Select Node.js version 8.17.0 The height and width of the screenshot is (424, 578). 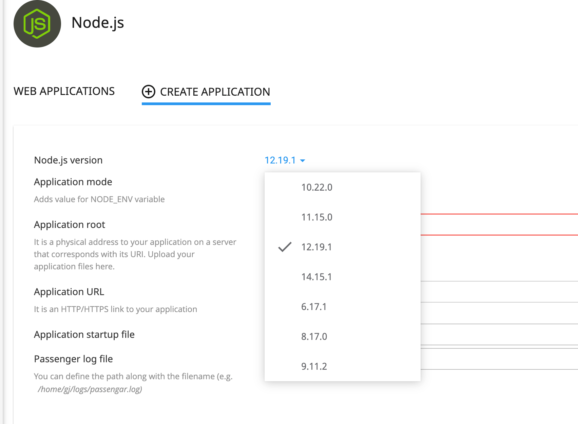point(343,336)
